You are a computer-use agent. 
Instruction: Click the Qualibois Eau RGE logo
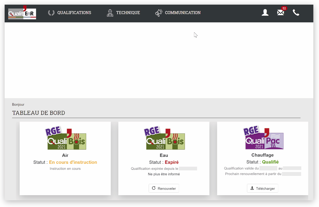pyautogui.click(x=164, y=138)
